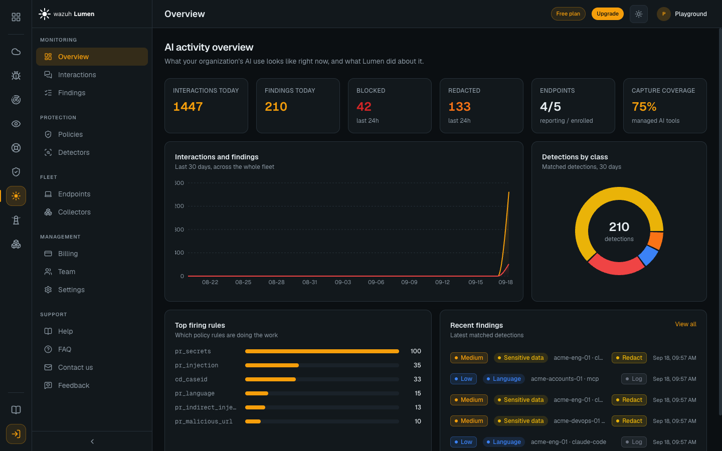This screenshot has height=451, width=722.
Task: Click the Blocked 42 stat card
Action: 390,106
